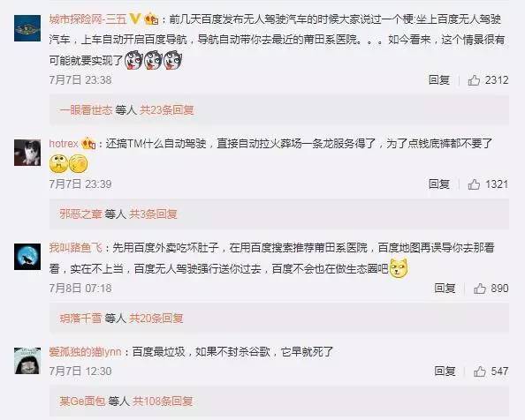The width and height of the screenshot is (525, 420).
Task: Click the yellow V verified badge
Action: point(135,19)
